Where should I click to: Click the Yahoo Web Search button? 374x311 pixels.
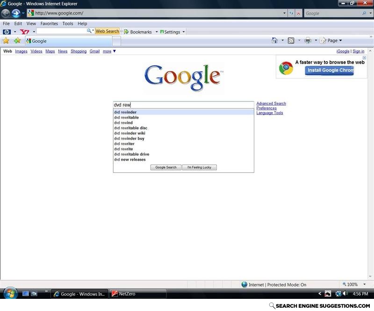pyautogui.click(x=108, y=31)
